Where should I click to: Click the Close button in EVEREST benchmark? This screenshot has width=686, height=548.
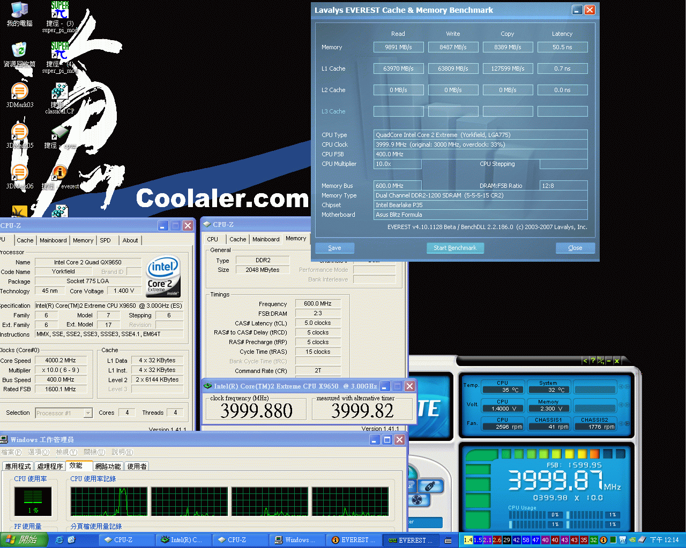575,248
